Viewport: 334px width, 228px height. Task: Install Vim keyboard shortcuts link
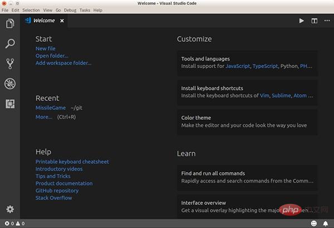tap(264, 95)
